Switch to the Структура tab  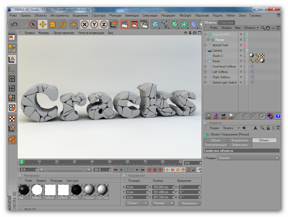(x=226, y=22)
